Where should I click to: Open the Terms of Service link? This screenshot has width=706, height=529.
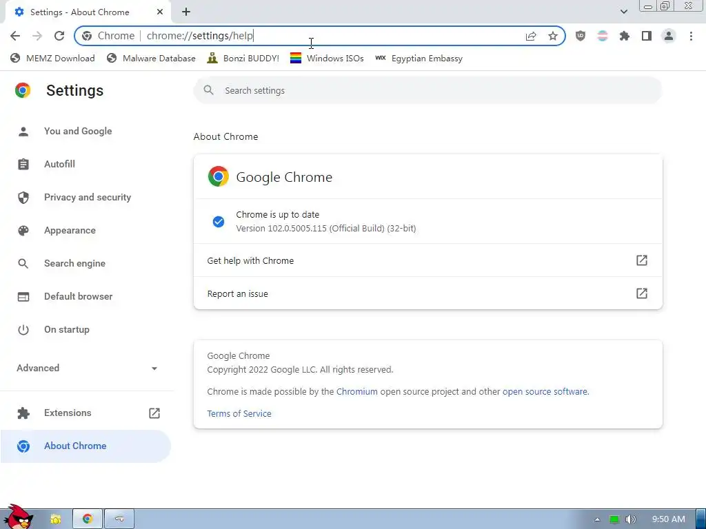(x=239, y=414)
